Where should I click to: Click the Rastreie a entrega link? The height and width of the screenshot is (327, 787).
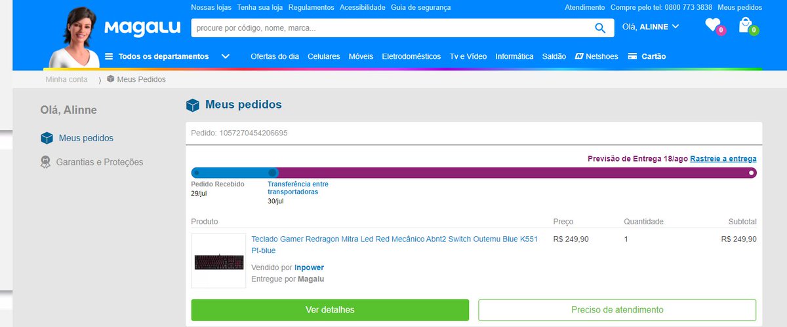[x=723, y=158]
